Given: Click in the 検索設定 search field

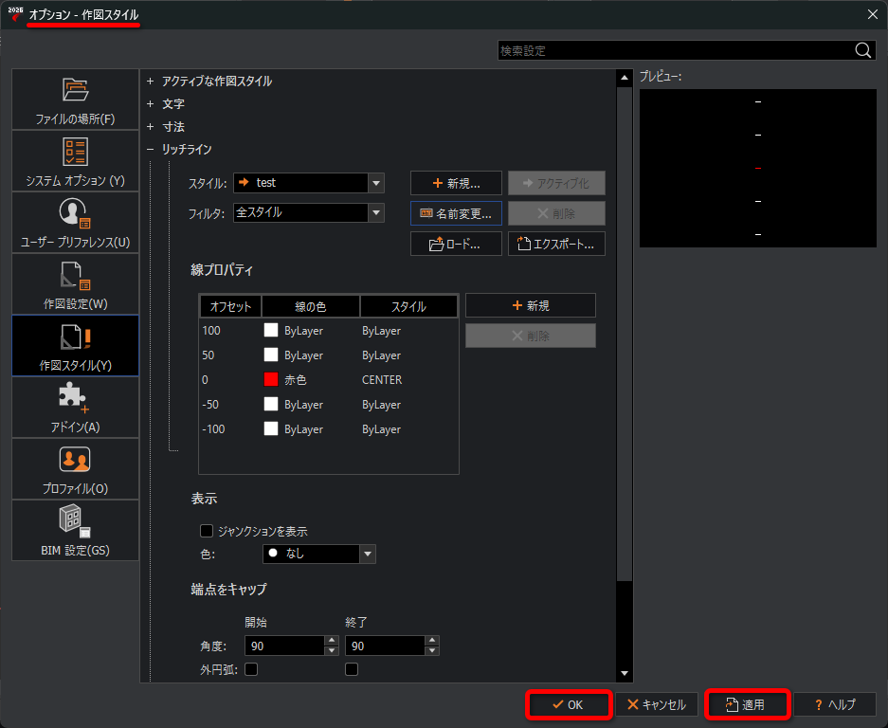Looking at the screenshot, I should click(x=675, y=50).
